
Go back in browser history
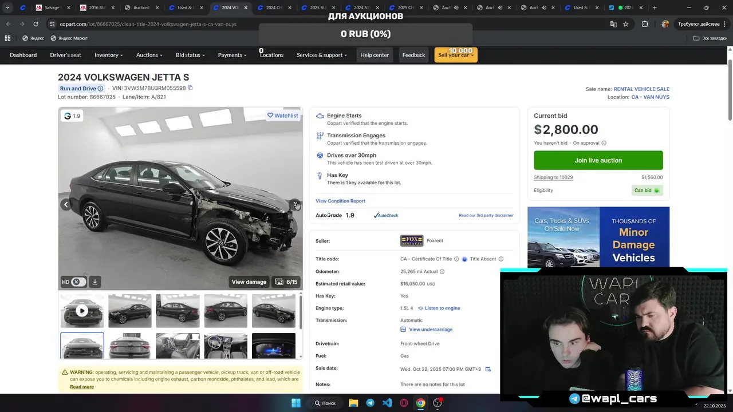point(8,24)
